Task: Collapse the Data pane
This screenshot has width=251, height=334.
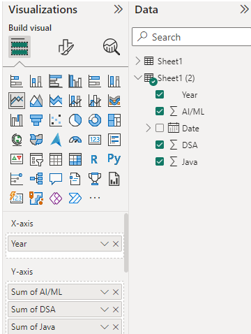Action: 245,9
